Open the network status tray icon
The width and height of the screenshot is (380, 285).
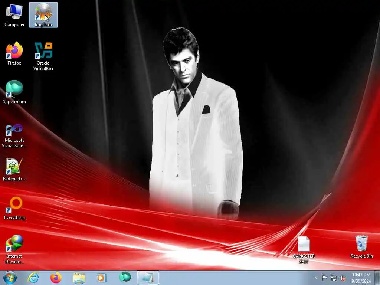(334, 278)
